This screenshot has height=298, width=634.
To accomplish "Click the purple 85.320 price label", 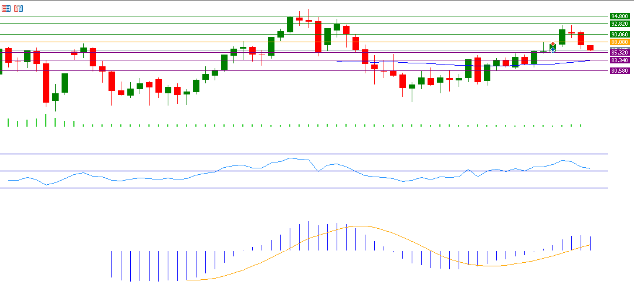I will click(620, 53).
